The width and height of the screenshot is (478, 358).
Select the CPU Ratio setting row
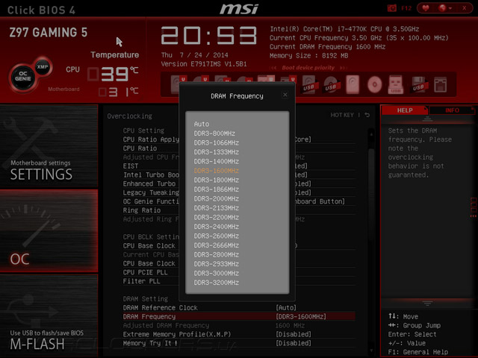[x=239, y=148]
